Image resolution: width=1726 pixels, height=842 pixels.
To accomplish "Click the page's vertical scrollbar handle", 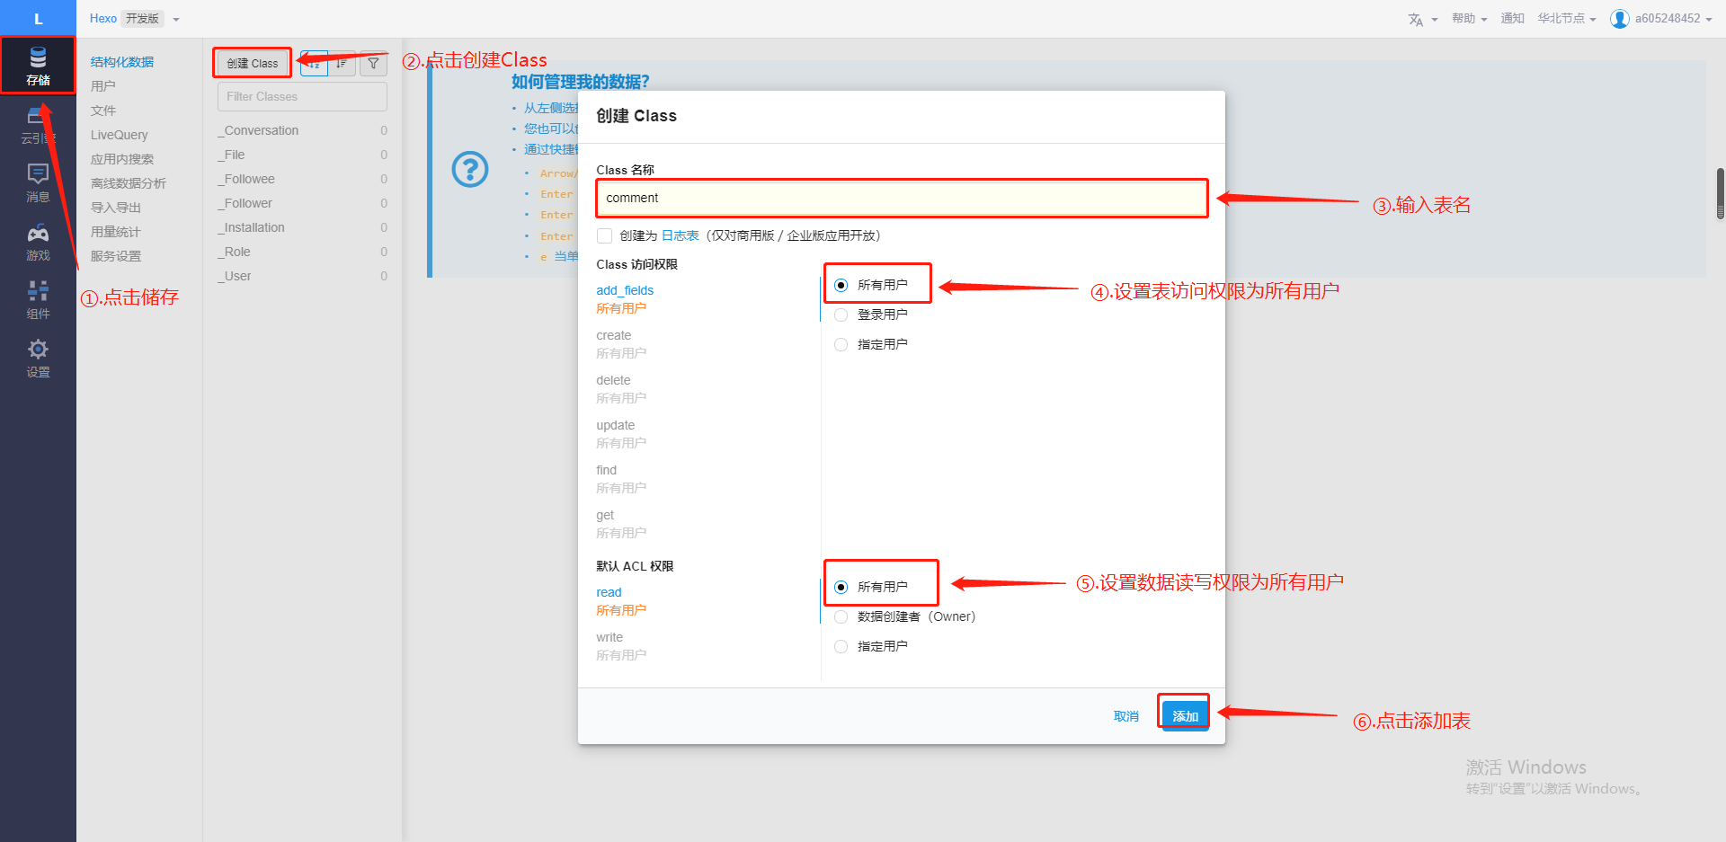I will tap(1720, 193).
